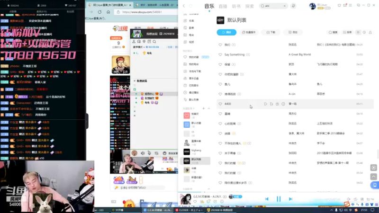Pause the current song
Image resolution: width=379 pixels, height=213 pixels.
tap(279, 199)
